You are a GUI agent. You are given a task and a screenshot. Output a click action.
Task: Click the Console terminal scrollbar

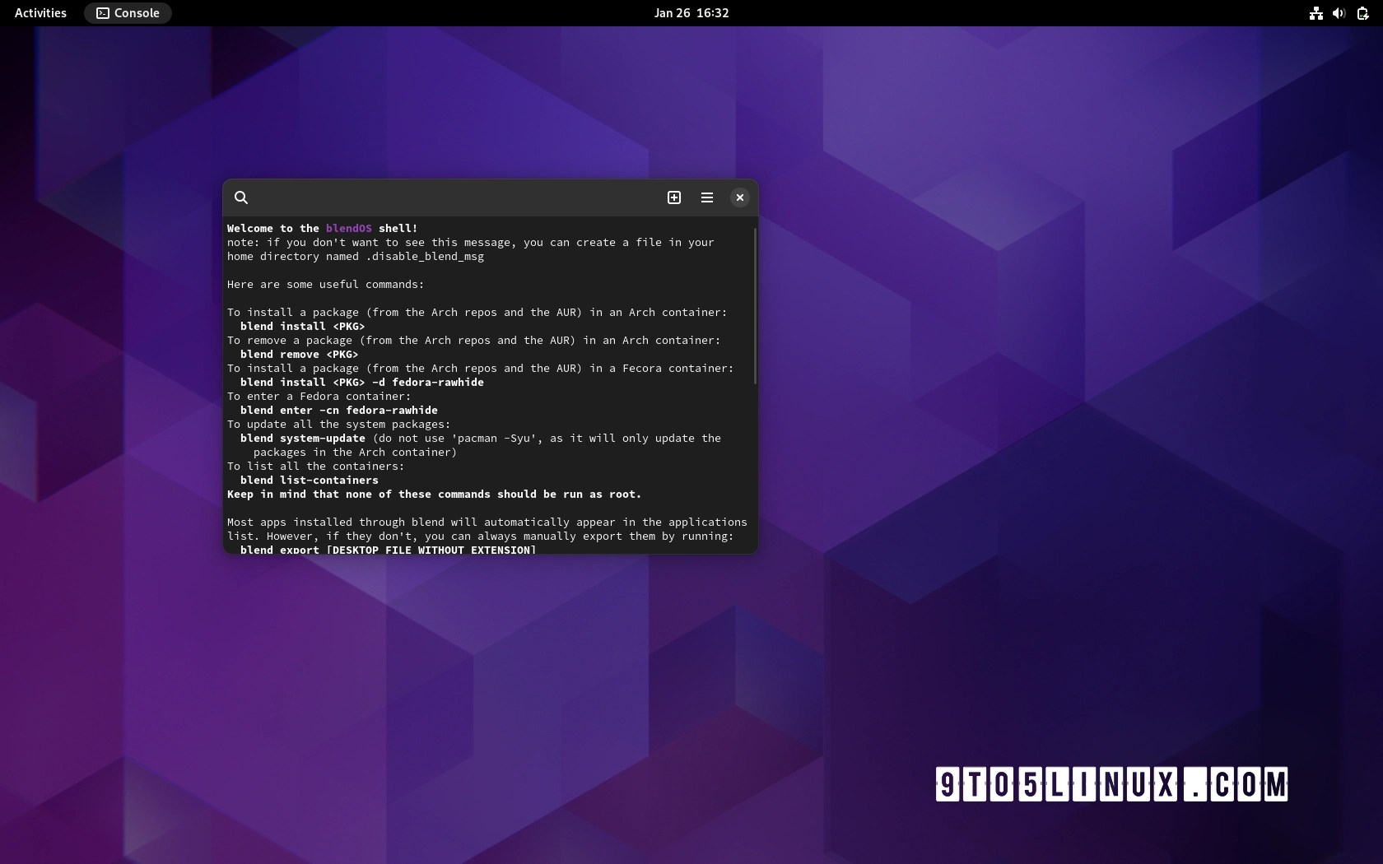point(755,306)
